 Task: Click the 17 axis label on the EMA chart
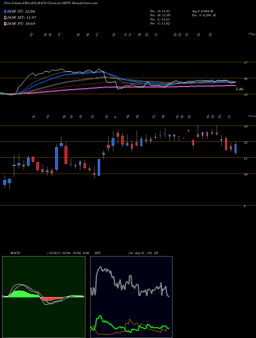(x=245, y=63)
